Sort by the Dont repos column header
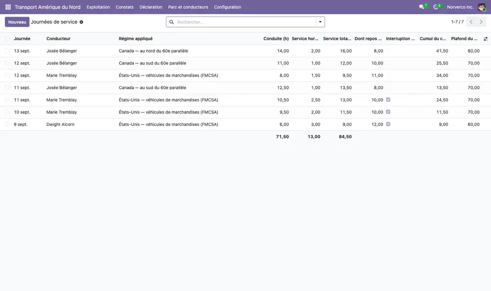The image size is (491, 291). click(368, 39)
